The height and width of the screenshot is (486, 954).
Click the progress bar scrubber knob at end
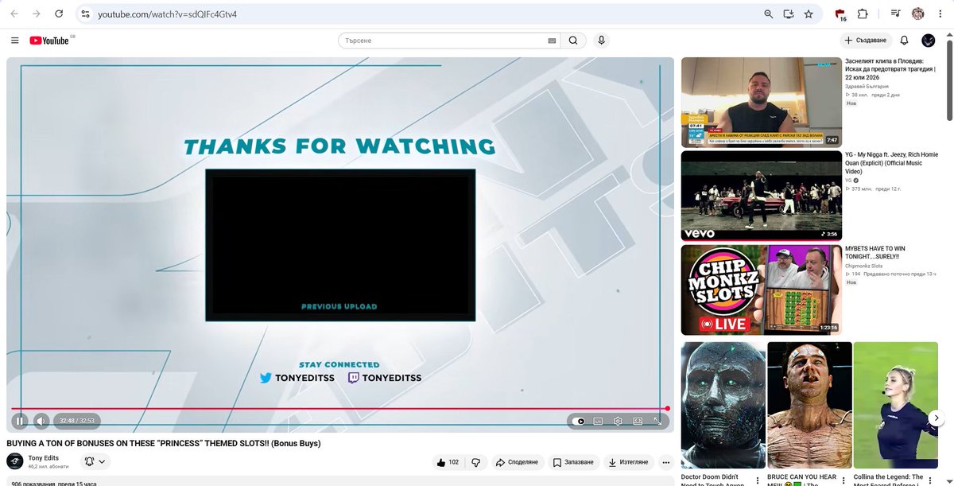click(x=667, y=408)
